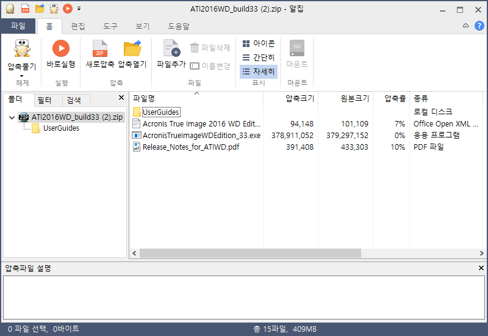Sort by the 압축크기 column header
This screenshot has height=336, width=488.
(x=291, y=98)
